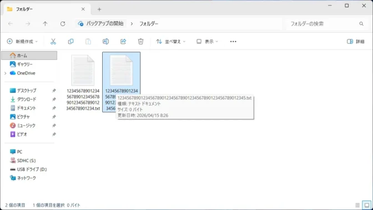373x210 pixels.
Task: Click the pin icon next to ピクチャ
Action: click(x=54, y=117)
